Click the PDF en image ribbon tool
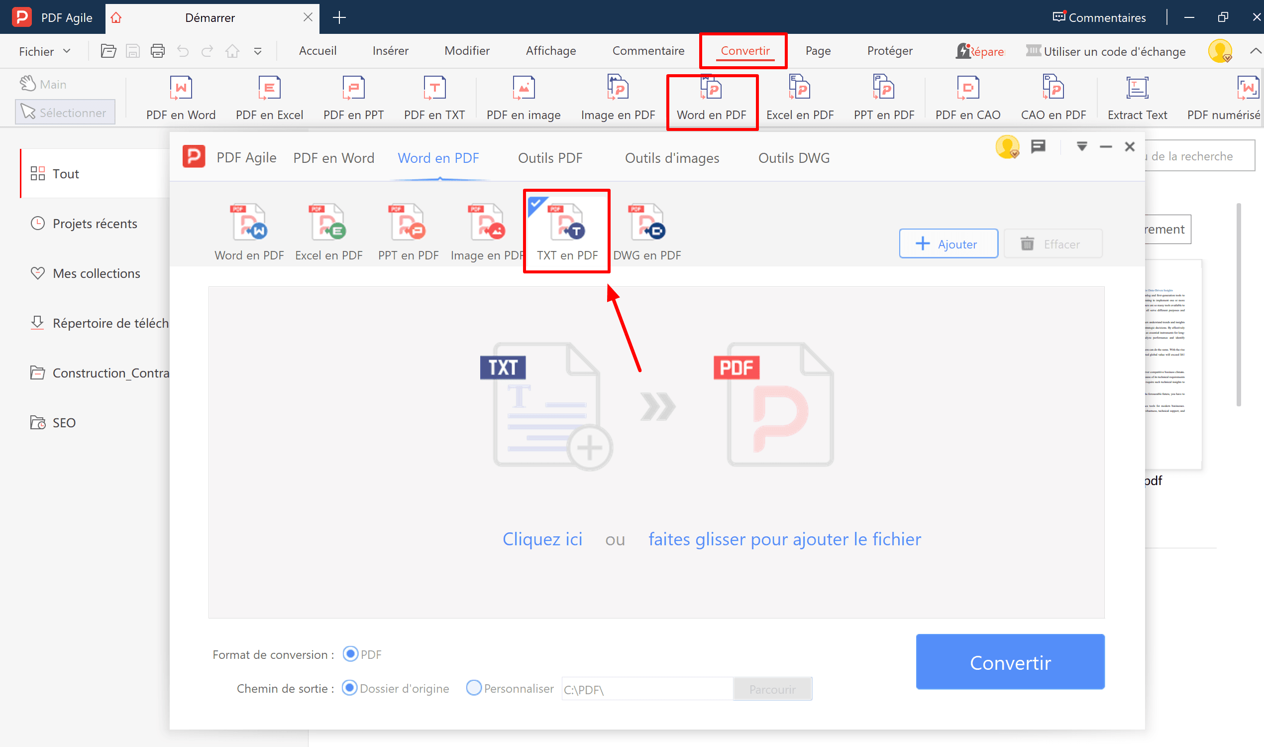Viewport: 1264px width, 747px height. [523, 99]
